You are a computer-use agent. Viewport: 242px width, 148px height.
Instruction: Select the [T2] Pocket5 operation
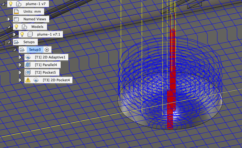coord(45,72)
